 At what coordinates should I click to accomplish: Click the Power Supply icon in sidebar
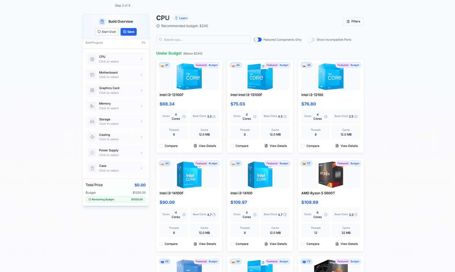pyautogui.click(x=92, y=153)
